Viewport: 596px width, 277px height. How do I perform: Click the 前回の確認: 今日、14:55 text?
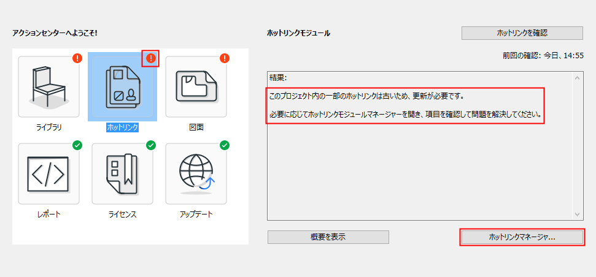(x=543, y=55)
